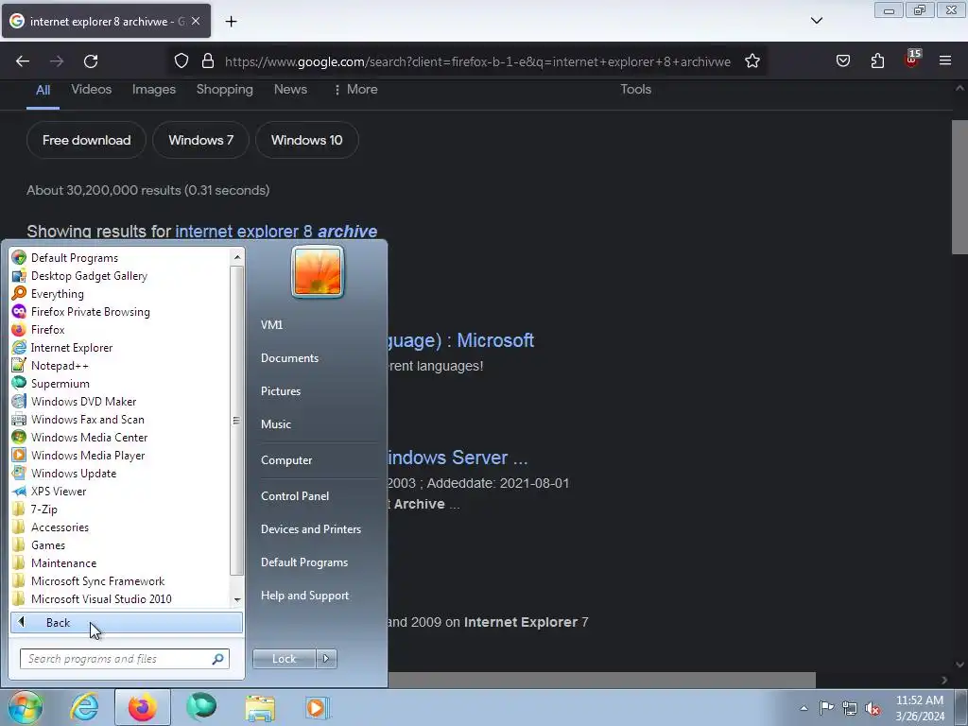This screenshot has height=726, width=968.
Task: Open Firefox hamburger application menu
Action: [945, 61]
